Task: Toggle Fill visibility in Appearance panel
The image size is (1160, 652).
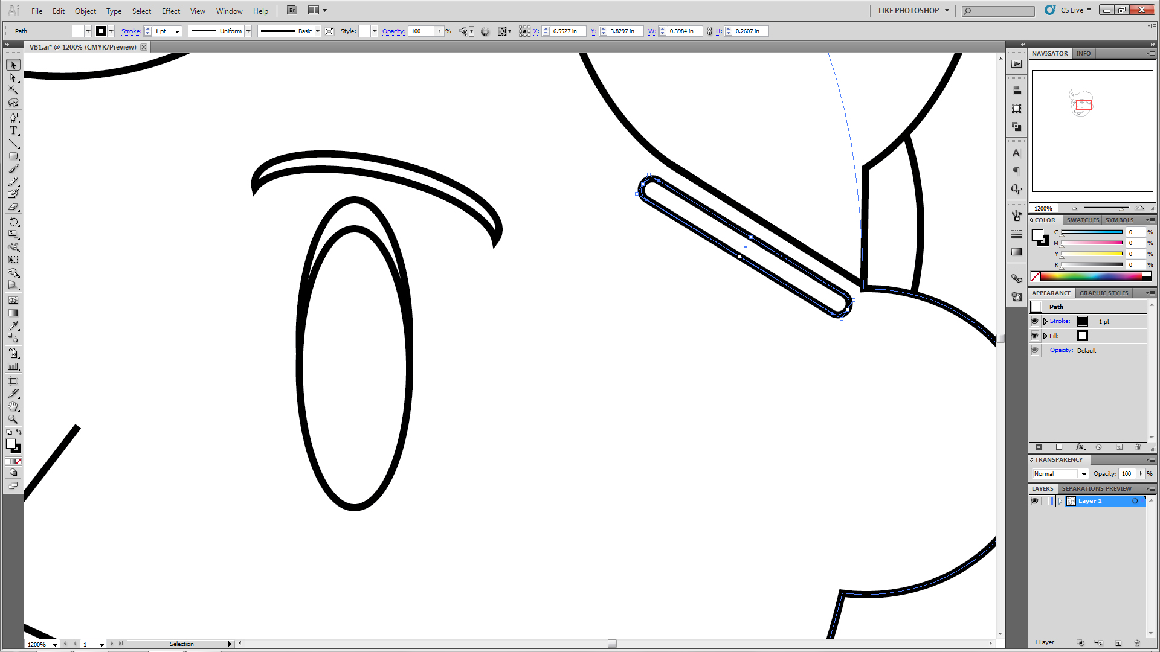Action: coord(1034,336)
